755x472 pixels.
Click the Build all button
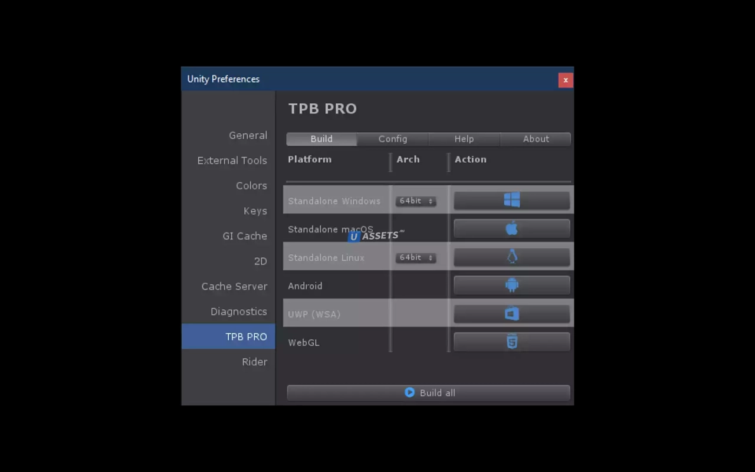click(428, 393)
